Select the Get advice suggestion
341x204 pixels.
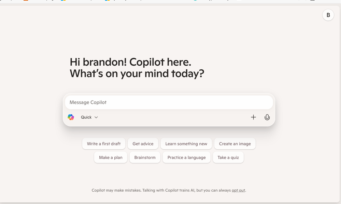click(143, 144)
